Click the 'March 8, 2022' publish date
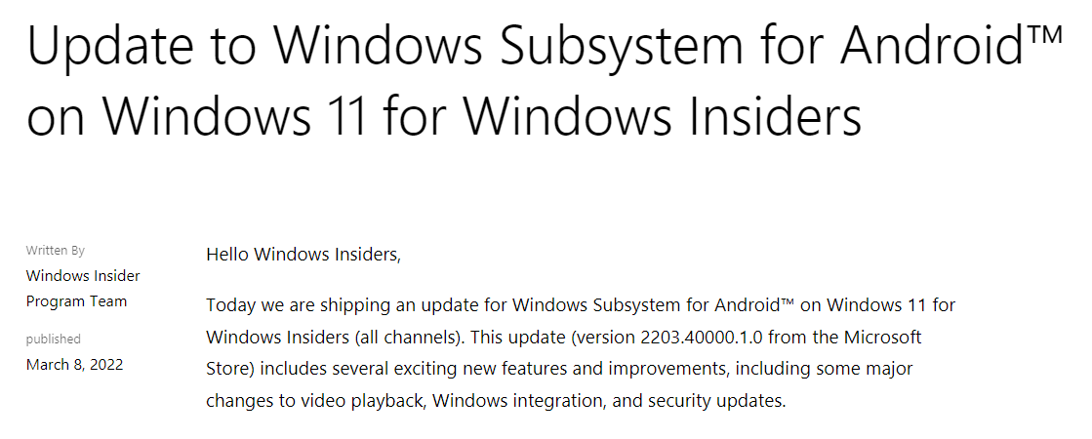 (74, 365)
